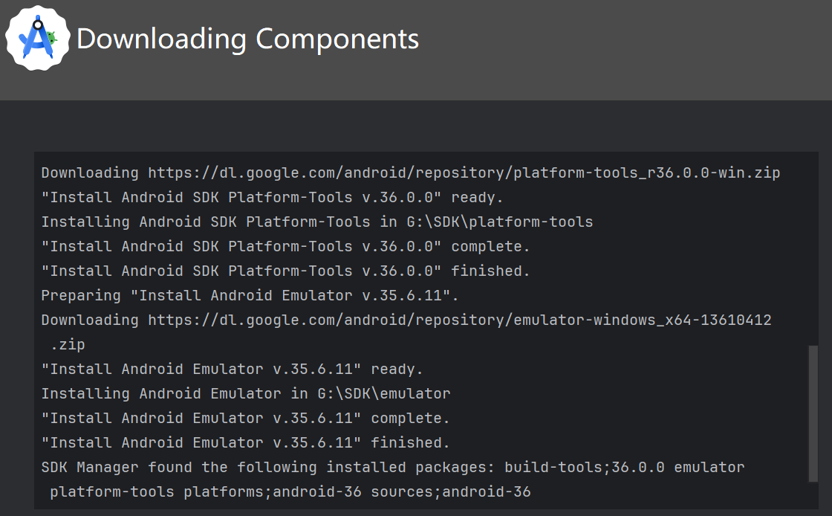
Task: Click the Preparing Install Android Emulator line
Action: coord(250,295)
